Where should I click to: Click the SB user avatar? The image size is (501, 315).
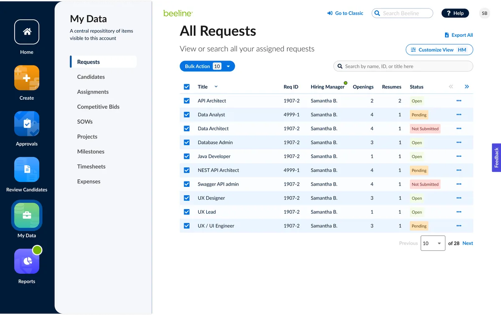[x=484, y=13]
